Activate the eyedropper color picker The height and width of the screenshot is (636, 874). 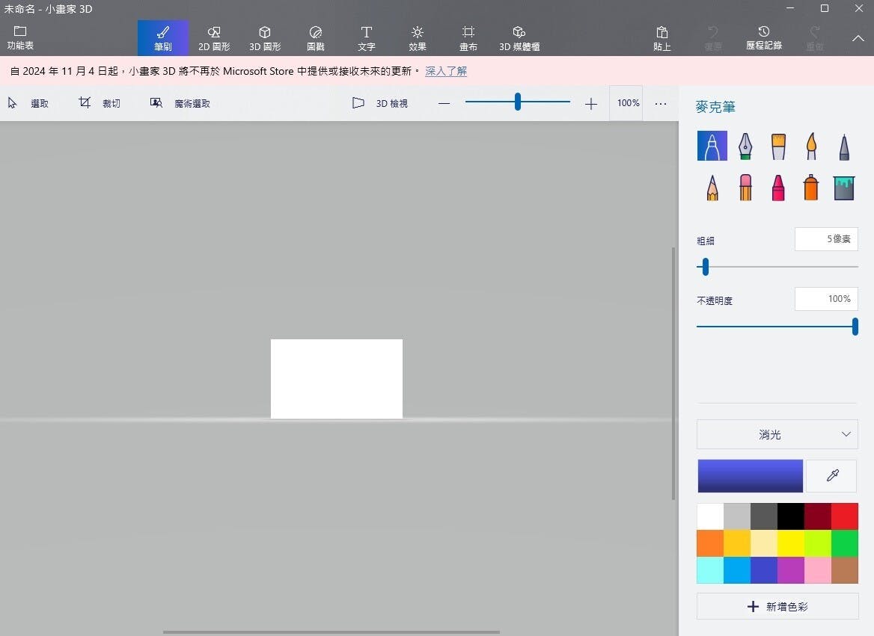coord(831,475)
